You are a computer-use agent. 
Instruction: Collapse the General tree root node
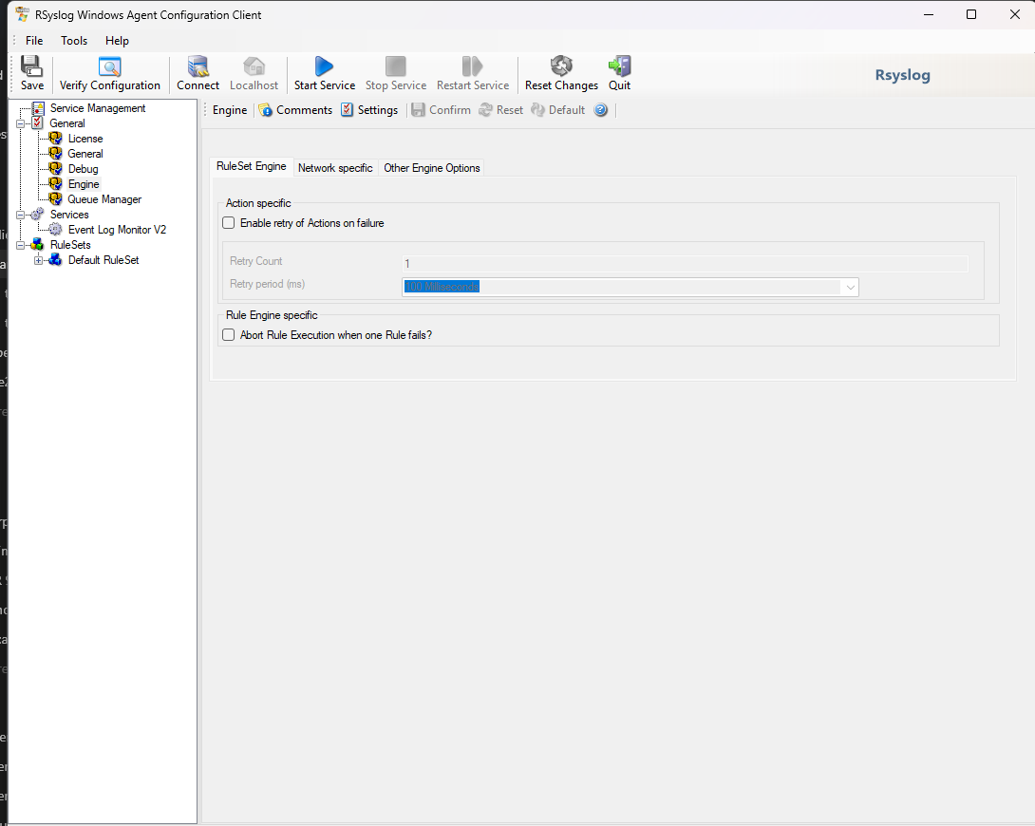pos(21,124)
